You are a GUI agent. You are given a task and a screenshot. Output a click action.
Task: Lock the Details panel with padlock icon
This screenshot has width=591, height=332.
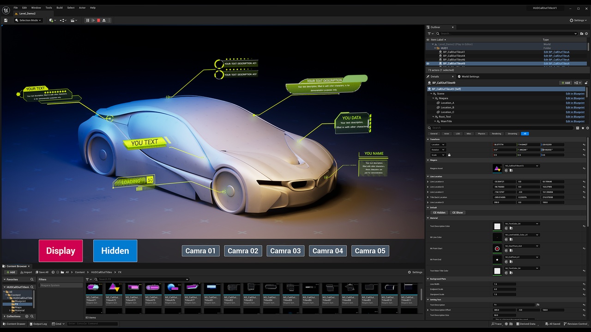(586, 83)
